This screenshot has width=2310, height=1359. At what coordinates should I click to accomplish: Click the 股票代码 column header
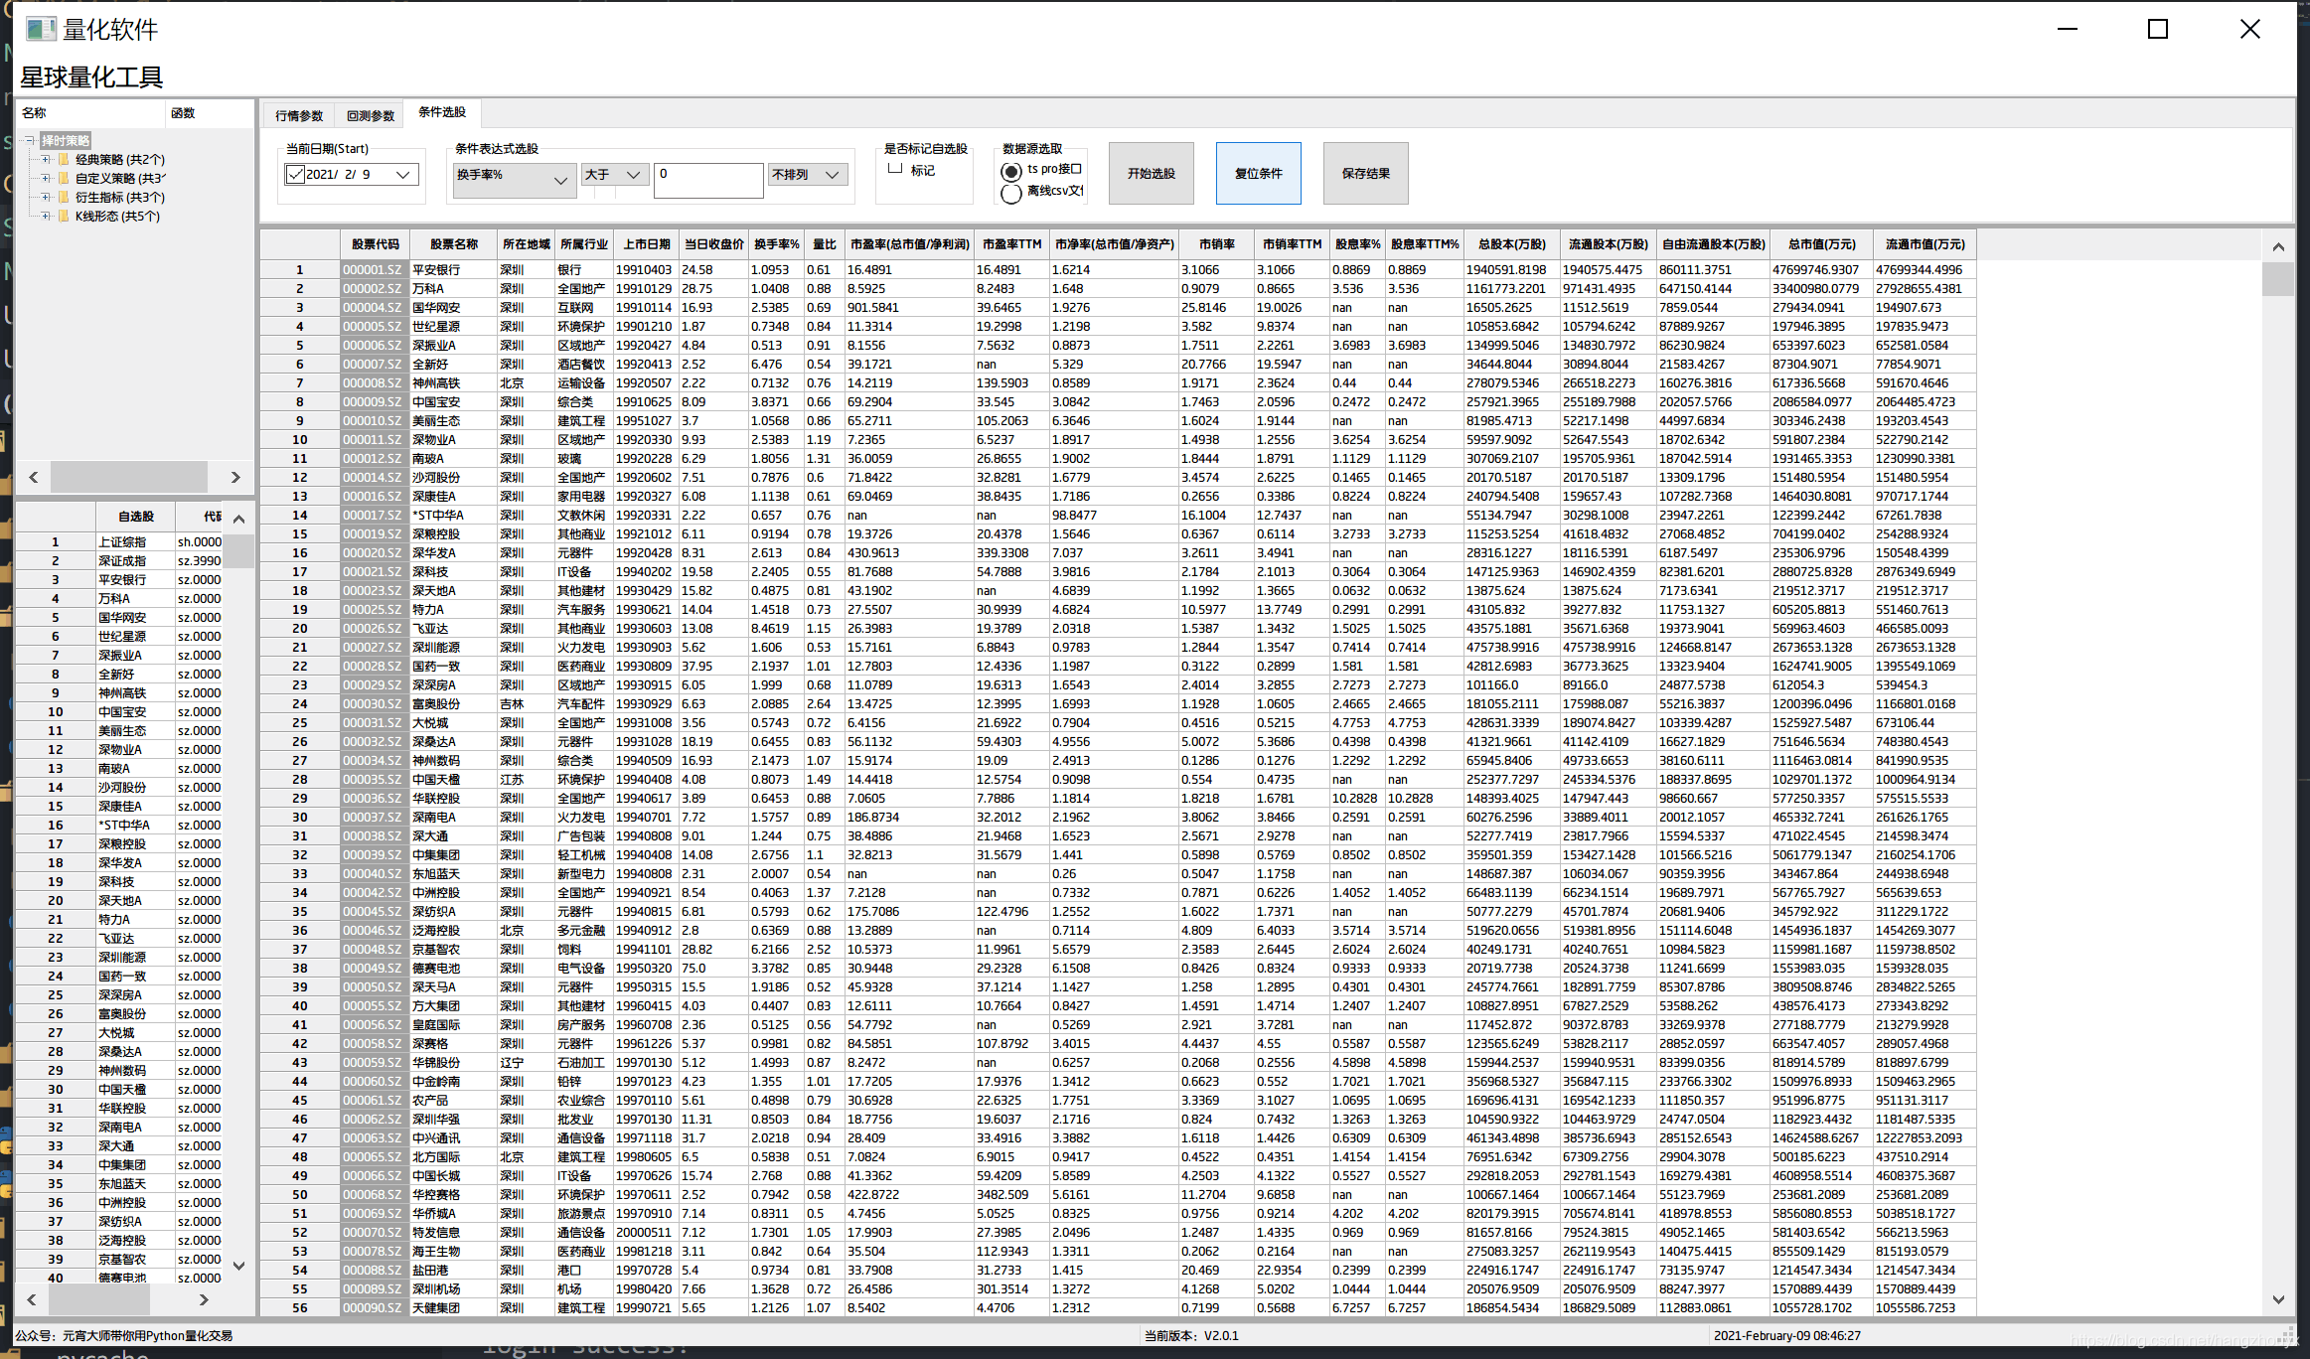(375, 244)
